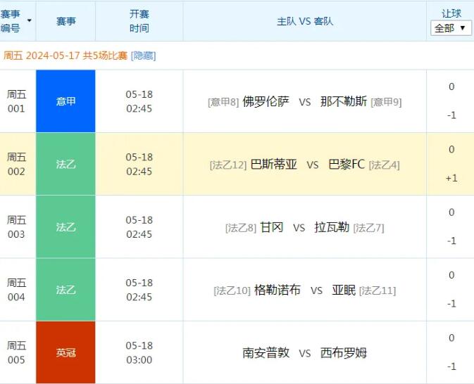474x384 pixels.
Task: Click the 赛事 column header
Action: (x=66, y=21)
